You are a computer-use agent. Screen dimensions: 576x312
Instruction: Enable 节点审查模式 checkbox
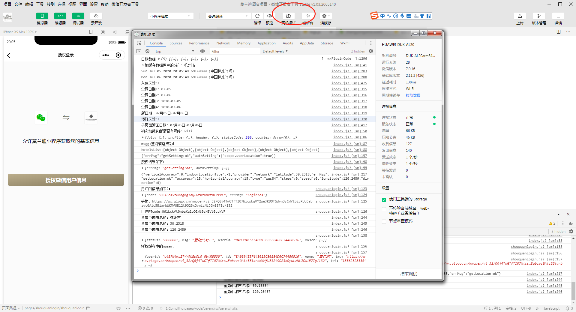coord(384,222)
